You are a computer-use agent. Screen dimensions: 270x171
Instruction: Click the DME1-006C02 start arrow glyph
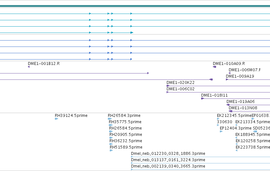(x=168, y=92)
